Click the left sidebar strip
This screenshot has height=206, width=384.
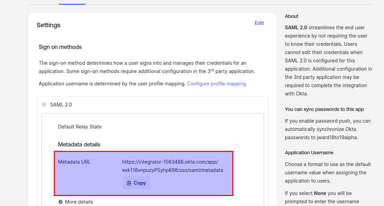point(14,103)
